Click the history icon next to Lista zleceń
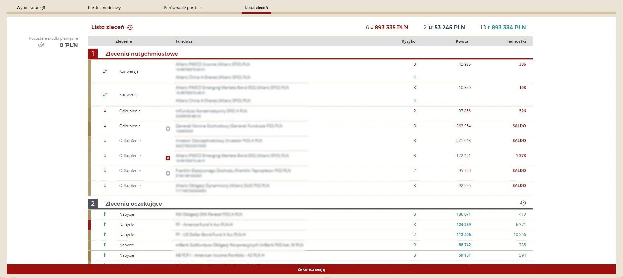 [x=130, y=27]
